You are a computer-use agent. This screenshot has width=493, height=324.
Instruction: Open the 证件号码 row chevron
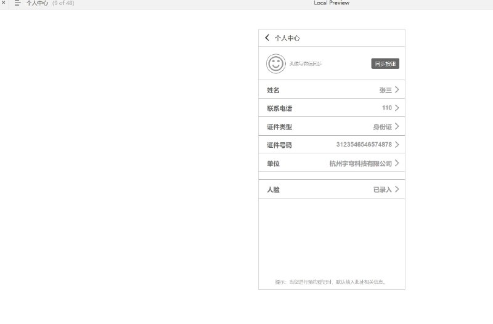tap(397, 145)
